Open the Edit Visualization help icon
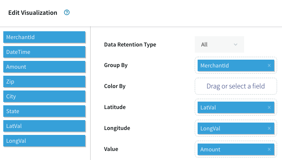This screenshot has height=160, width=282. point(67,12)
